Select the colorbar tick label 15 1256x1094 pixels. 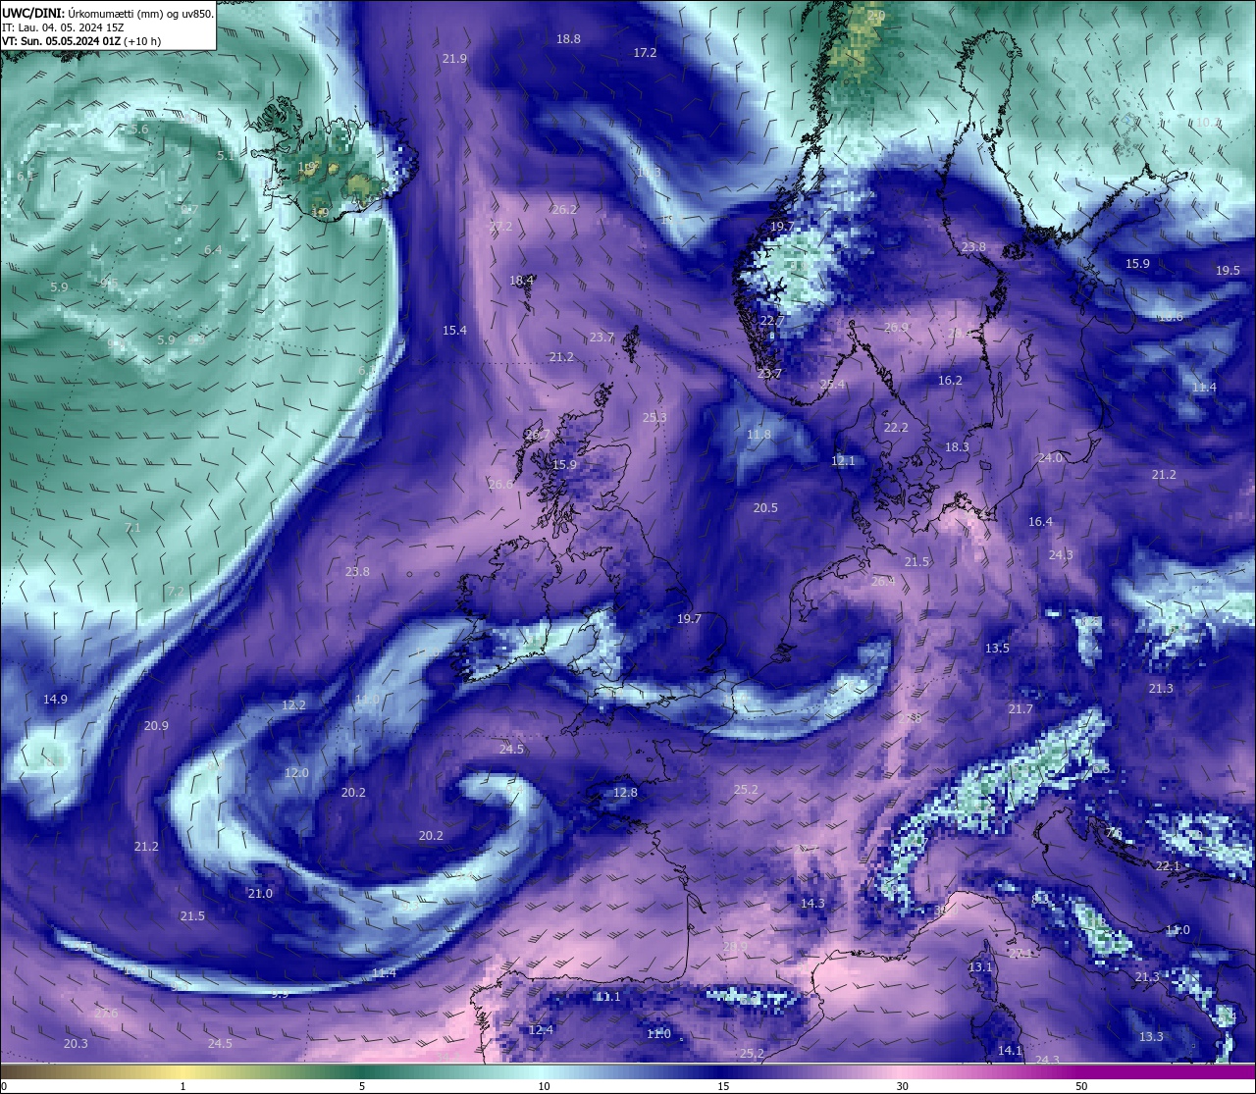click(723, 1086)
